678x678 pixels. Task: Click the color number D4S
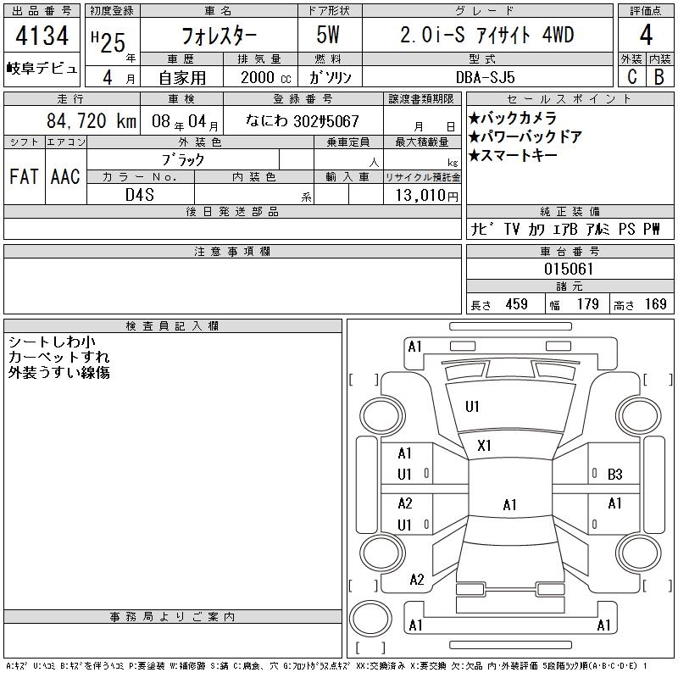pyautogui.click(x=139, y=195)
